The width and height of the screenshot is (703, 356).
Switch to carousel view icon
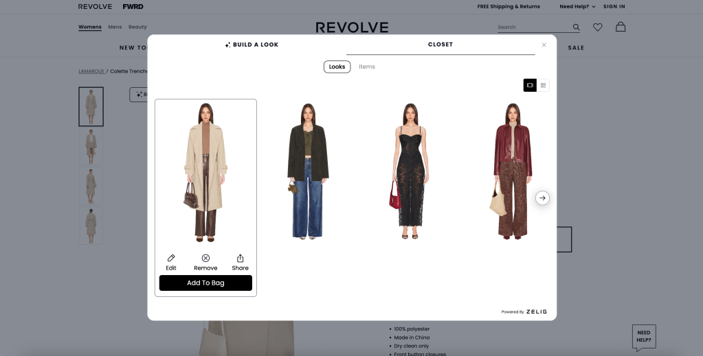pyautogui.click(x=530, y=85)
